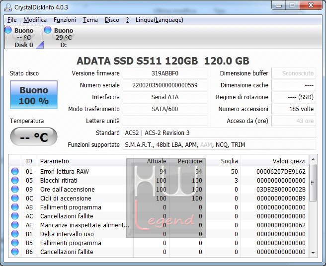This screenshot has height=266, width=326.
Task: Click status orb of Cicli di accensione row
Action: pyautogui.click(x=15, y=198)
